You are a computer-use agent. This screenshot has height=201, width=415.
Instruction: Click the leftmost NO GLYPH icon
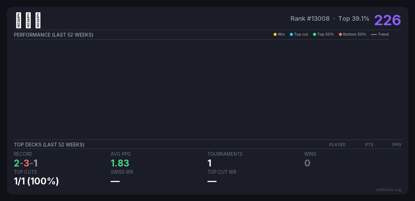[x=19, y=20]
